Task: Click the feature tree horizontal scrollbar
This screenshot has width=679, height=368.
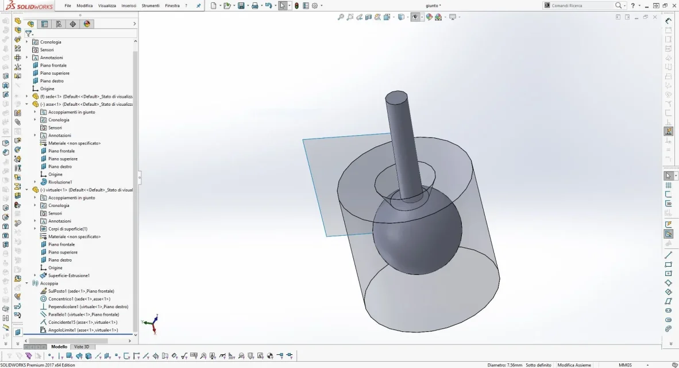Action: pyautogui.click(x=78, y=341)
